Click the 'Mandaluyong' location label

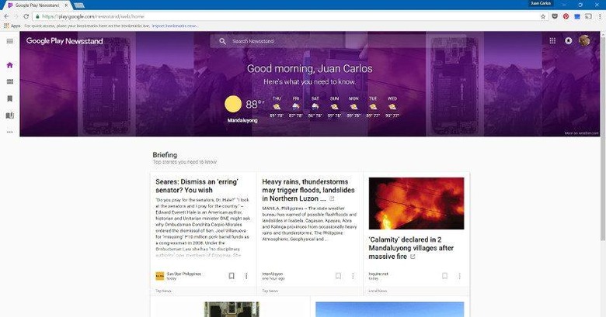pyautogui.click(x=242, y=120)
